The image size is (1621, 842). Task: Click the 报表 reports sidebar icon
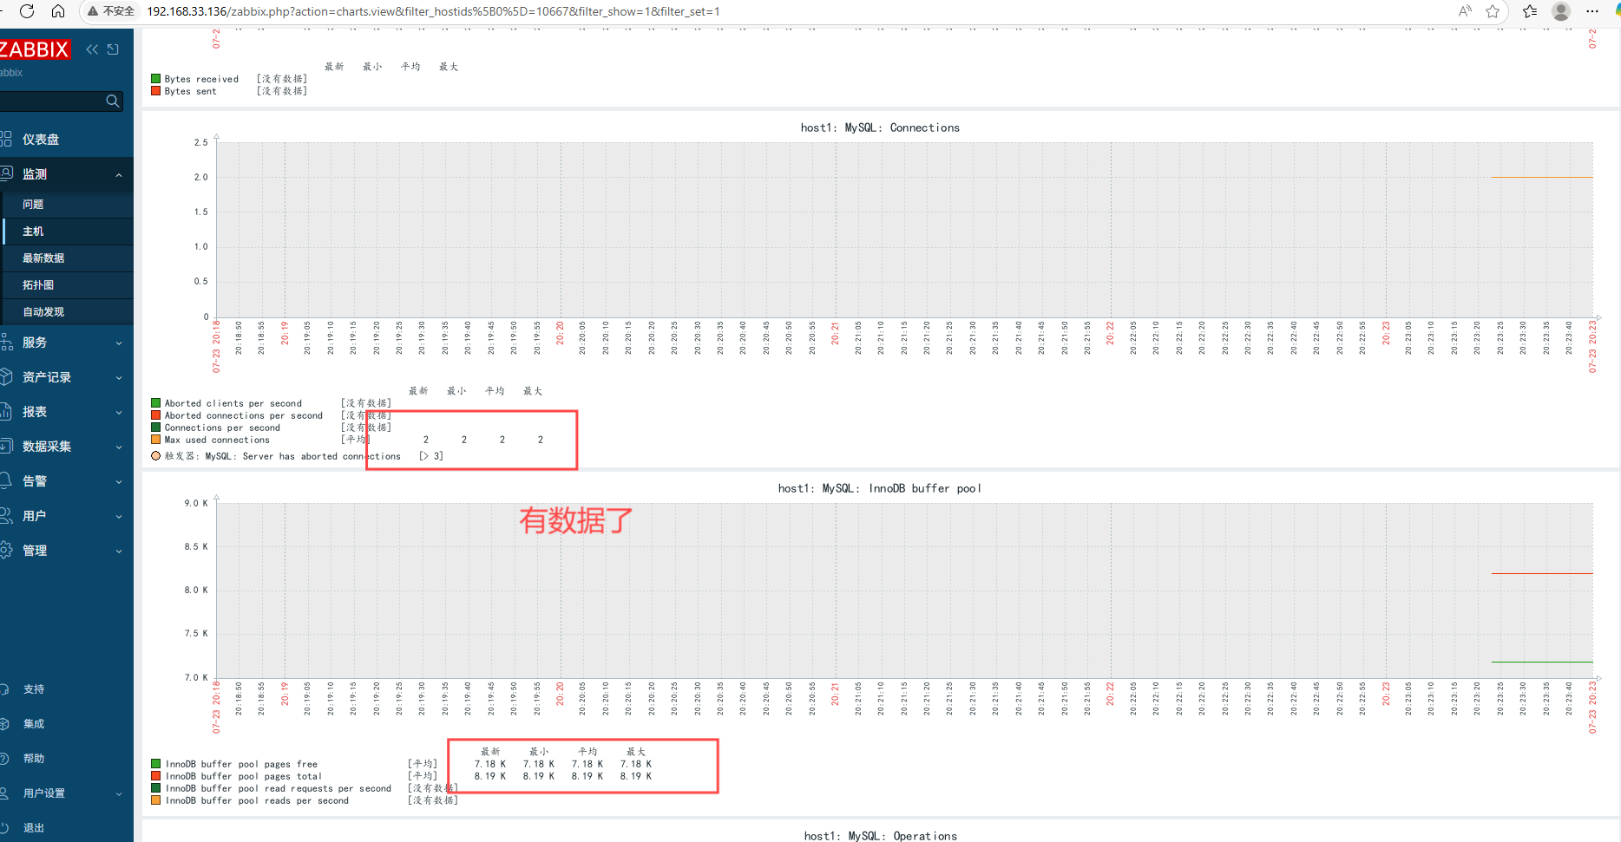coord(5,411)
